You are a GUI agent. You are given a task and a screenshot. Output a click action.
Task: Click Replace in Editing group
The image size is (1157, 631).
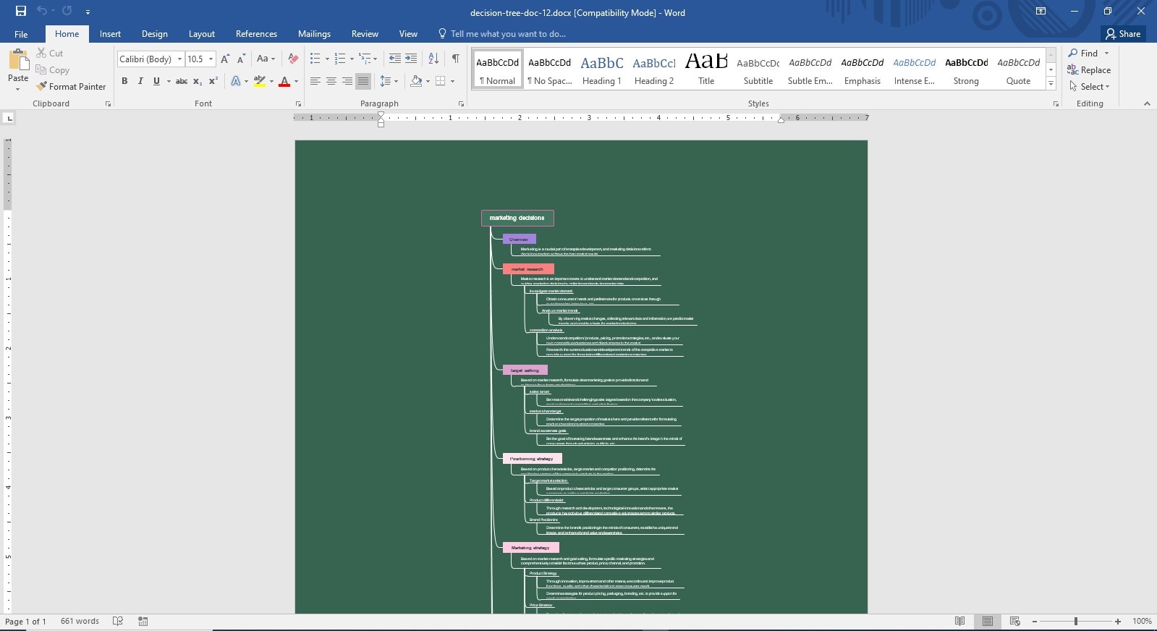tap(1089, 70)
